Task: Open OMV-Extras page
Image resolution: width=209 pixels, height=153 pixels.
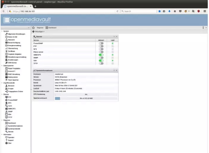Action: pyautogui.click(x=11, y=63)
